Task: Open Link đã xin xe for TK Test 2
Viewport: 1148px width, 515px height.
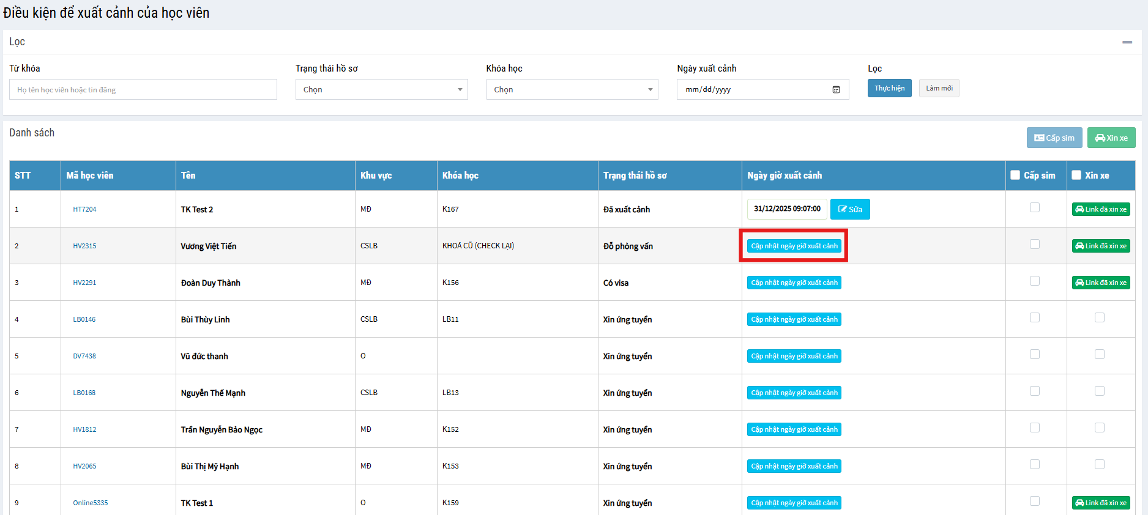Action: pos(1100,209)
